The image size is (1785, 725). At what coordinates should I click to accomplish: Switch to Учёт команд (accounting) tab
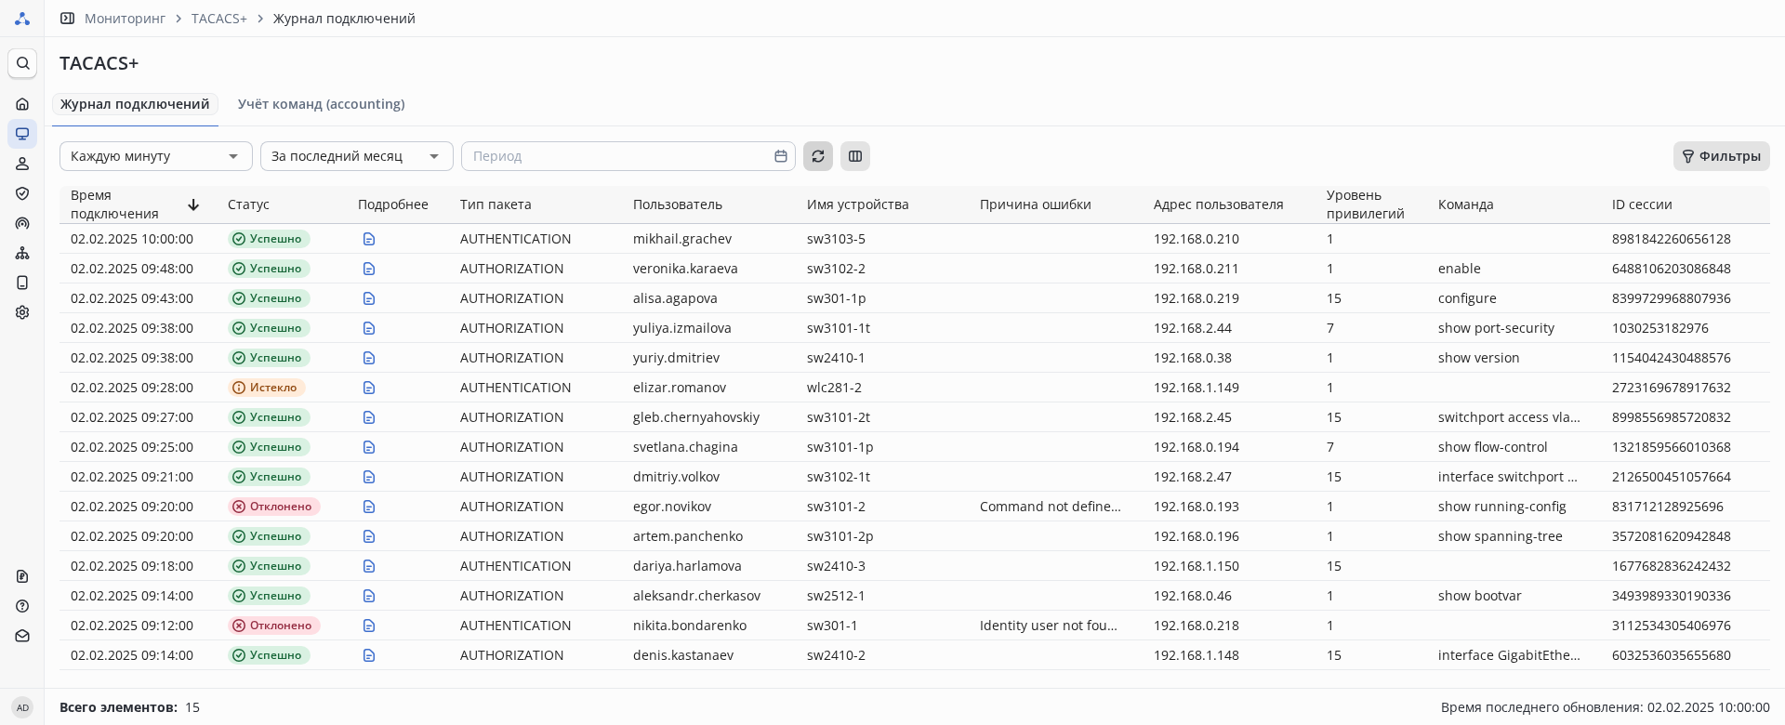321,104
